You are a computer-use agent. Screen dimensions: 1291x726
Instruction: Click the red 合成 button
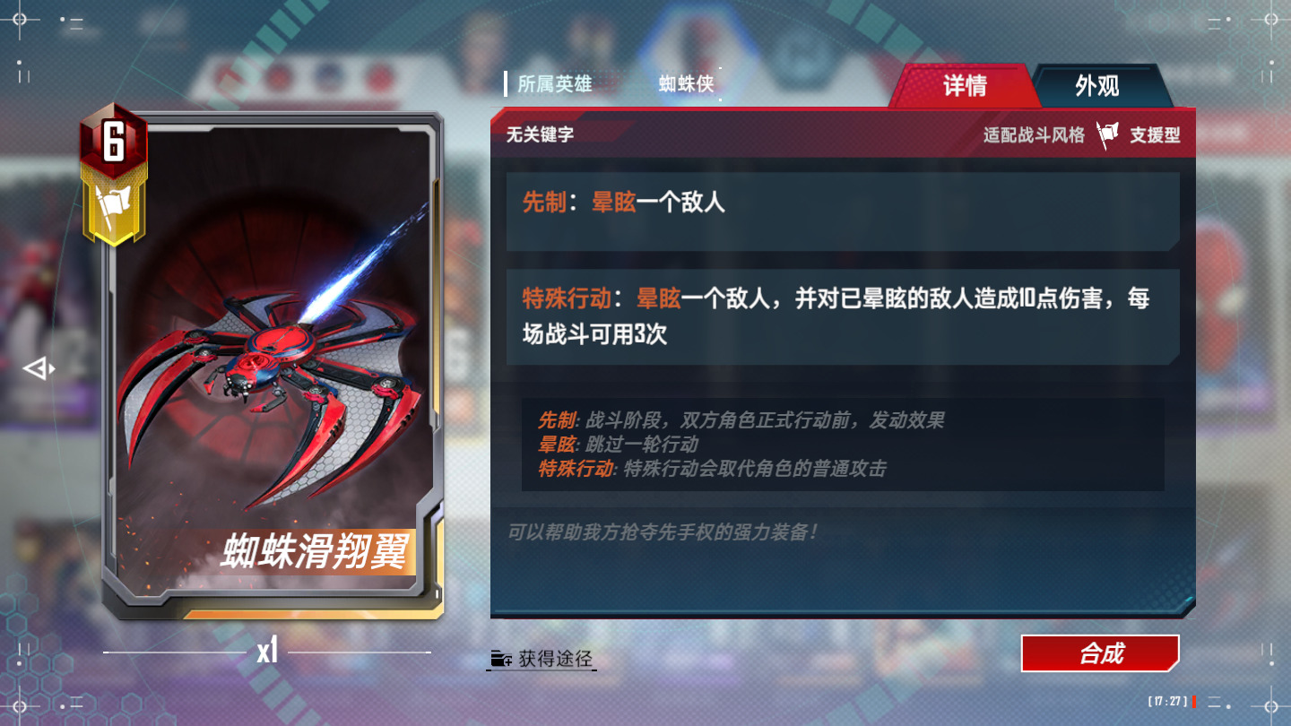click(x=1100, y=653)
